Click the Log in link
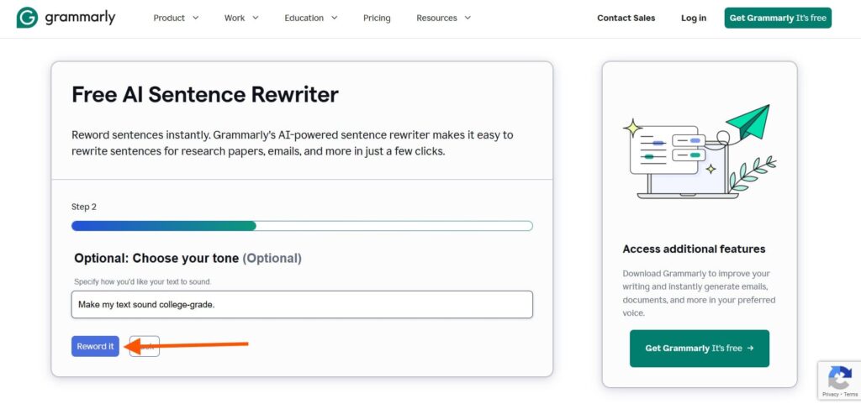Image resolution: width=861 pixels, height=404 pixels. 694,18
